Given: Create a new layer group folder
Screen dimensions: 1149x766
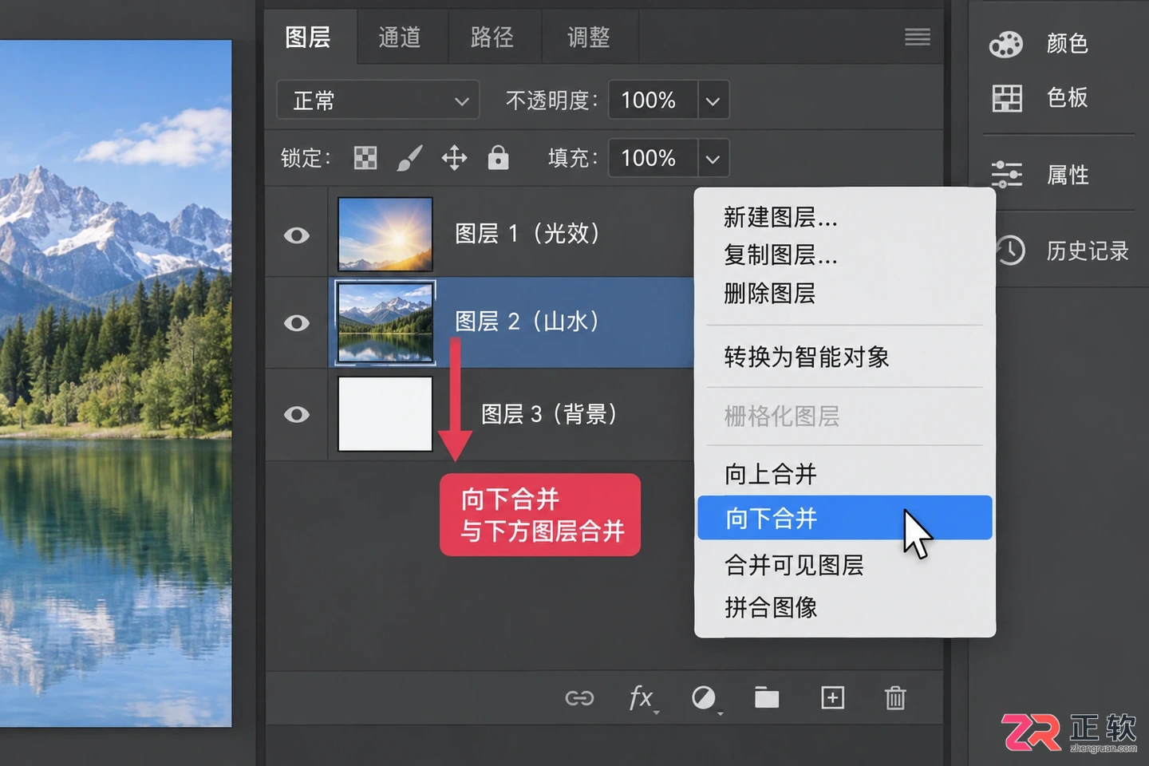Looking at the screenshot, I should click(x=767, y=697).
